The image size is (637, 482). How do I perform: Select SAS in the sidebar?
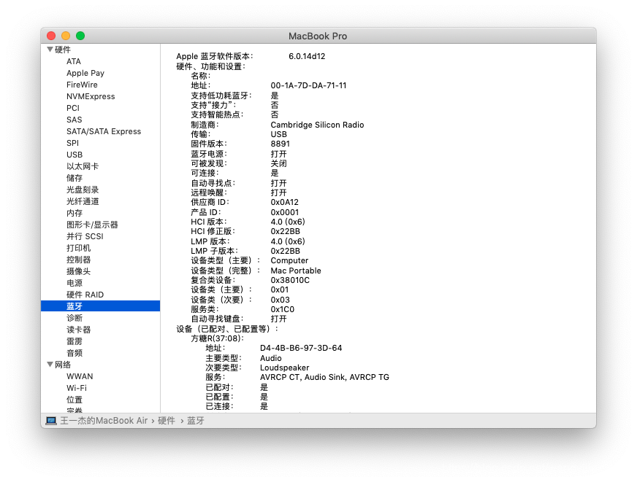pyautogui.click(x=75, y=120)
